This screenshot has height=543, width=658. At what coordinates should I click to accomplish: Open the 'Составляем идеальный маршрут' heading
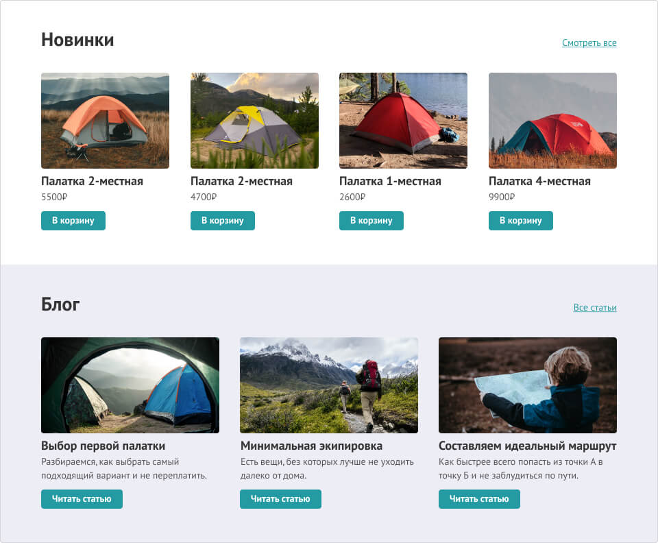pyautogui.click(x=527, y=446)
